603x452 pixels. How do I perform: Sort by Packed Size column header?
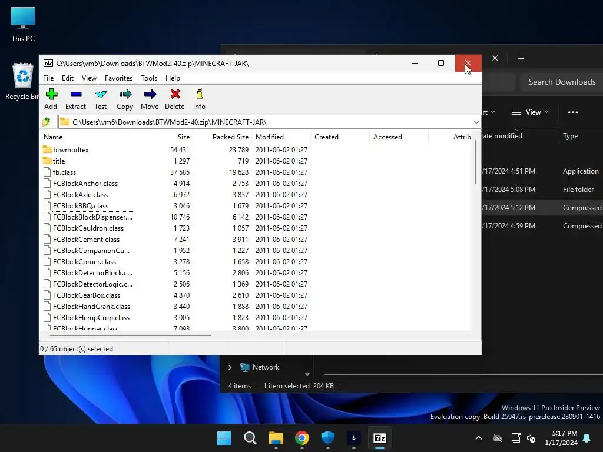[x=222, y=137]
